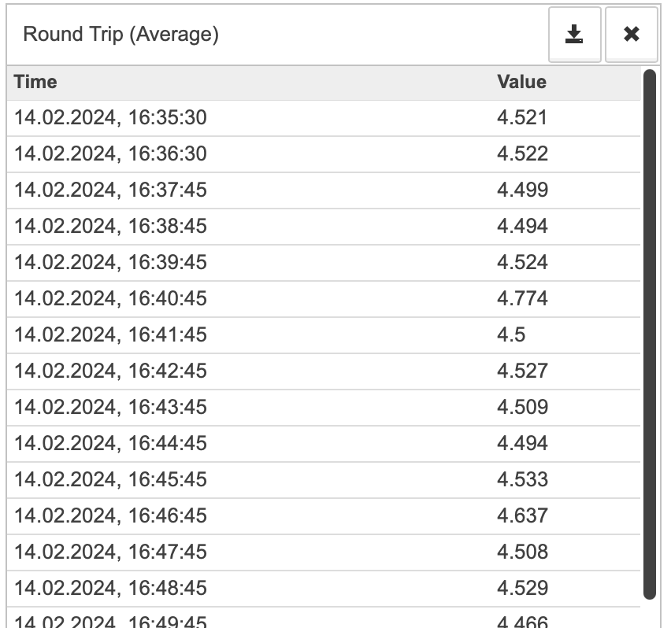This screenshot has height=628, width=671.
Task: Click the download data icon
Action: point(574,34)
